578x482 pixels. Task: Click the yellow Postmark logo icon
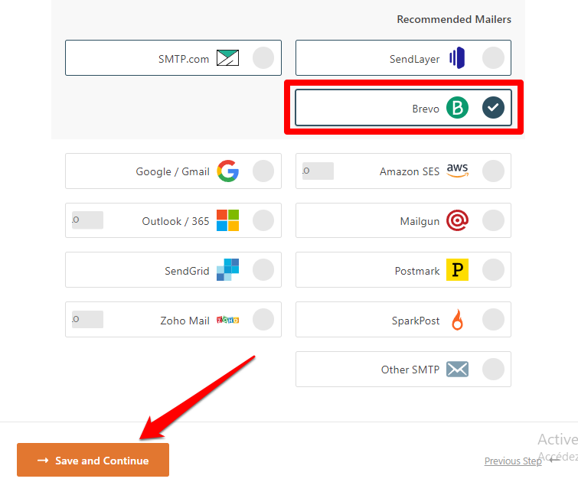point(457,270)
